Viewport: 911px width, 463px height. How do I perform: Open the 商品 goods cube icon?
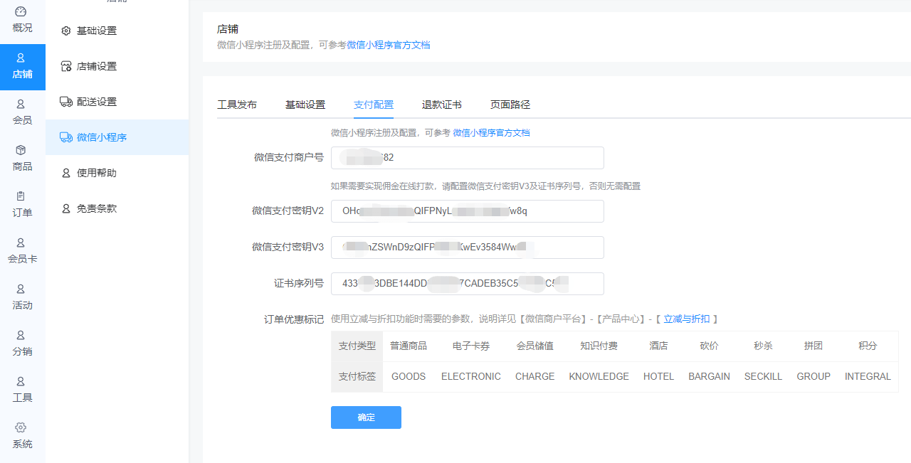tap(21, 150)
